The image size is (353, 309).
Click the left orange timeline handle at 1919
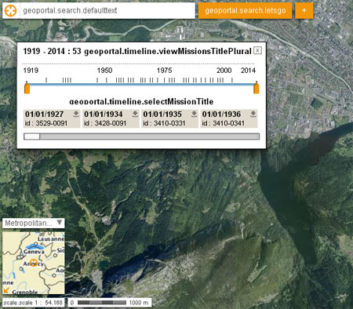click(27, 88)
